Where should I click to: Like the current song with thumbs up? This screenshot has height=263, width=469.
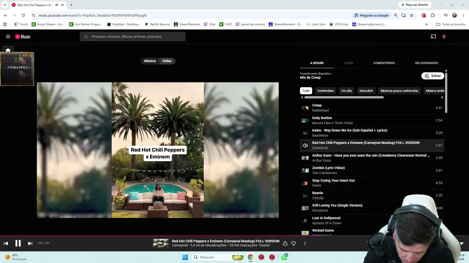click(x=285, y=243)
